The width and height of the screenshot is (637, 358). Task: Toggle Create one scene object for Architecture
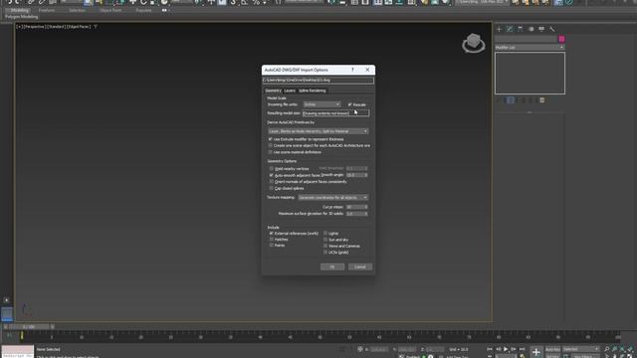(x=271, y=145)
